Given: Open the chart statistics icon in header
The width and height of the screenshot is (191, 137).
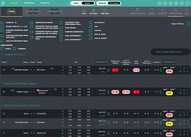Looking at the screenshot, I should point(171,3).
